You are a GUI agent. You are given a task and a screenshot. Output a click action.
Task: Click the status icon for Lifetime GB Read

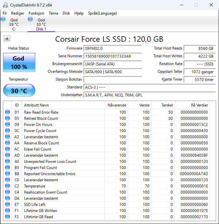click(7, 217)
